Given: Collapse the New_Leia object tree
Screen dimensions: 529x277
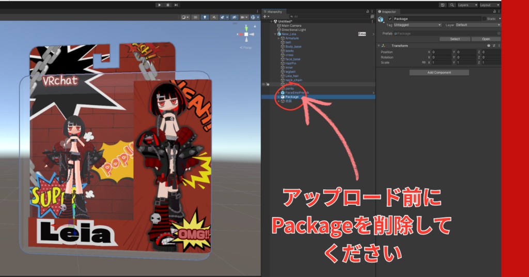Looking at the screenshot, I should pyautogui.click(x=275, y=34).
